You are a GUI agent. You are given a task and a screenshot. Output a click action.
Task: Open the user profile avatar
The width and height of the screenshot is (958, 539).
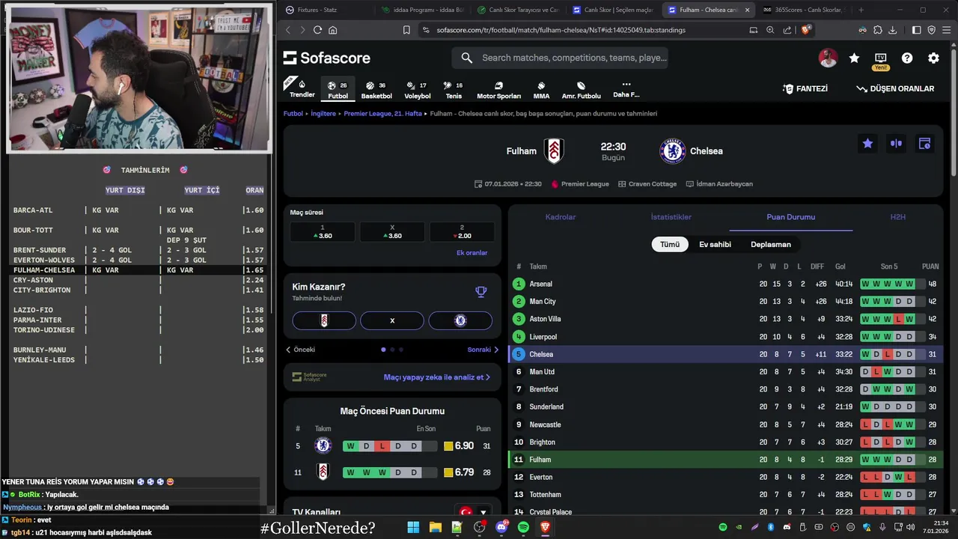pos(828,58)
